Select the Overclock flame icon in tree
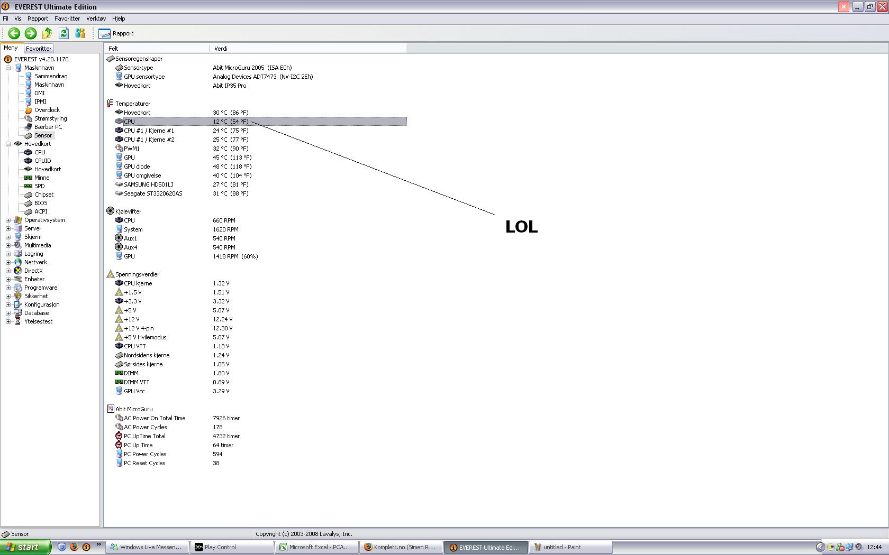The height and width of the screenshot is (555, 889). (29, 110)
